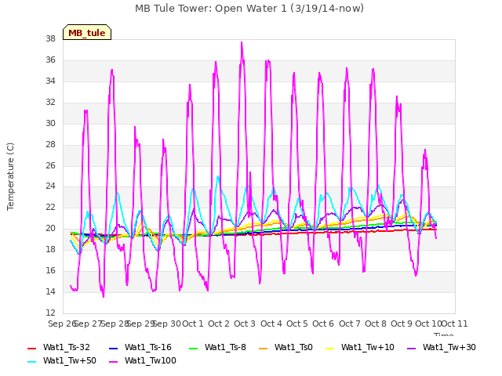Click the magenta Wat1_Tw100 legend swatch
This screenshot has width=502, height=376.
(x=114, y=362)
